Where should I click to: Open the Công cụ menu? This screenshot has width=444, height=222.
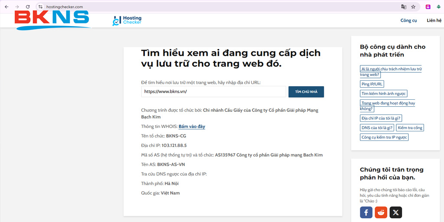(x=408, y=20)
